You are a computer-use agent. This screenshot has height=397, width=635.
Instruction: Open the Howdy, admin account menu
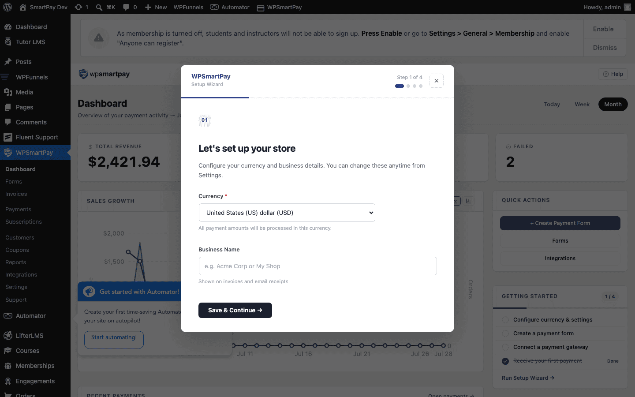click(x=607, y=7)
